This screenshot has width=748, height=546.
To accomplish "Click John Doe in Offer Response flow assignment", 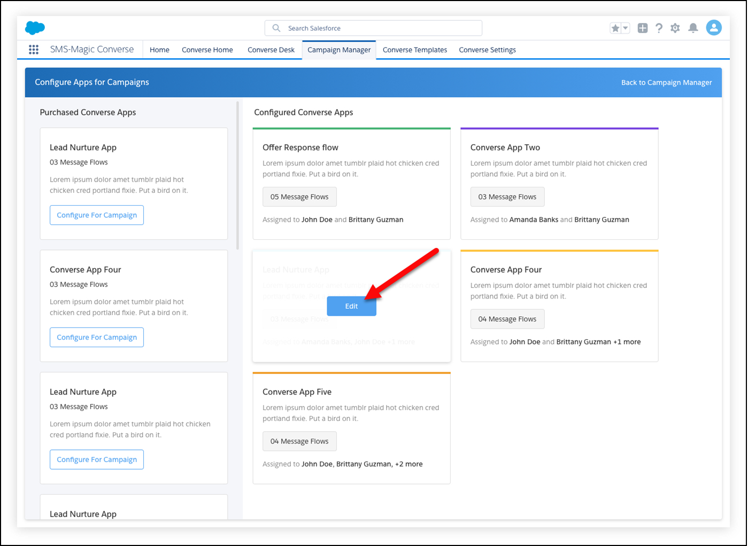I will click(x=317, y=220).
